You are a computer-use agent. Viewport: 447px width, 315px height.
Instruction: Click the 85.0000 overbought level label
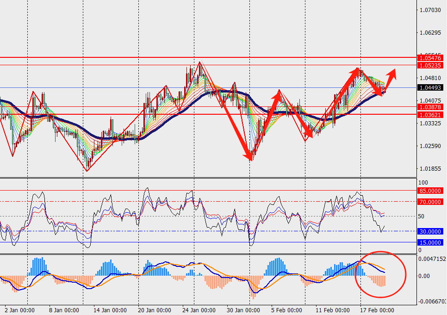[430, 191]
